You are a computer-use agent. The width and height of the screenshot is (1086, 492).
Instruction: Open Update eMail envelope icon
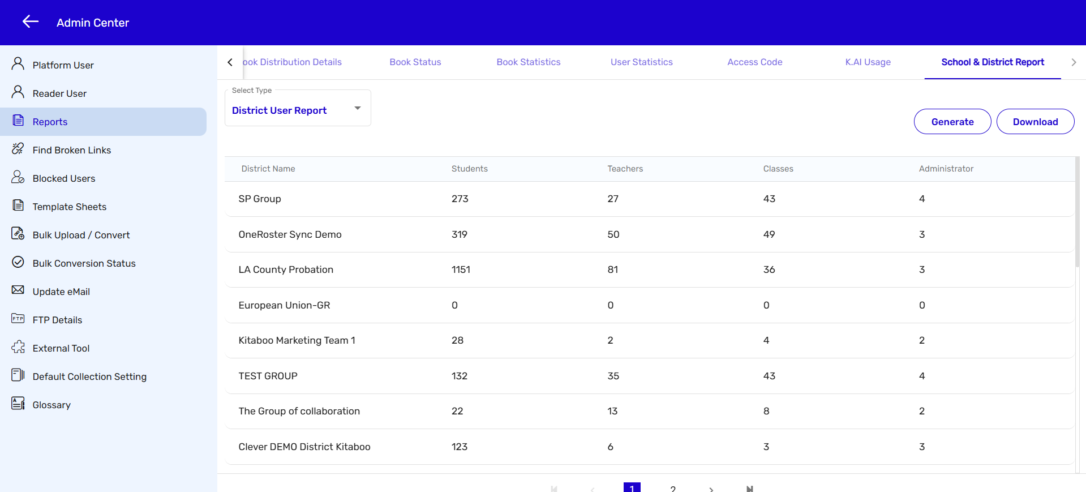coord(18,290)
